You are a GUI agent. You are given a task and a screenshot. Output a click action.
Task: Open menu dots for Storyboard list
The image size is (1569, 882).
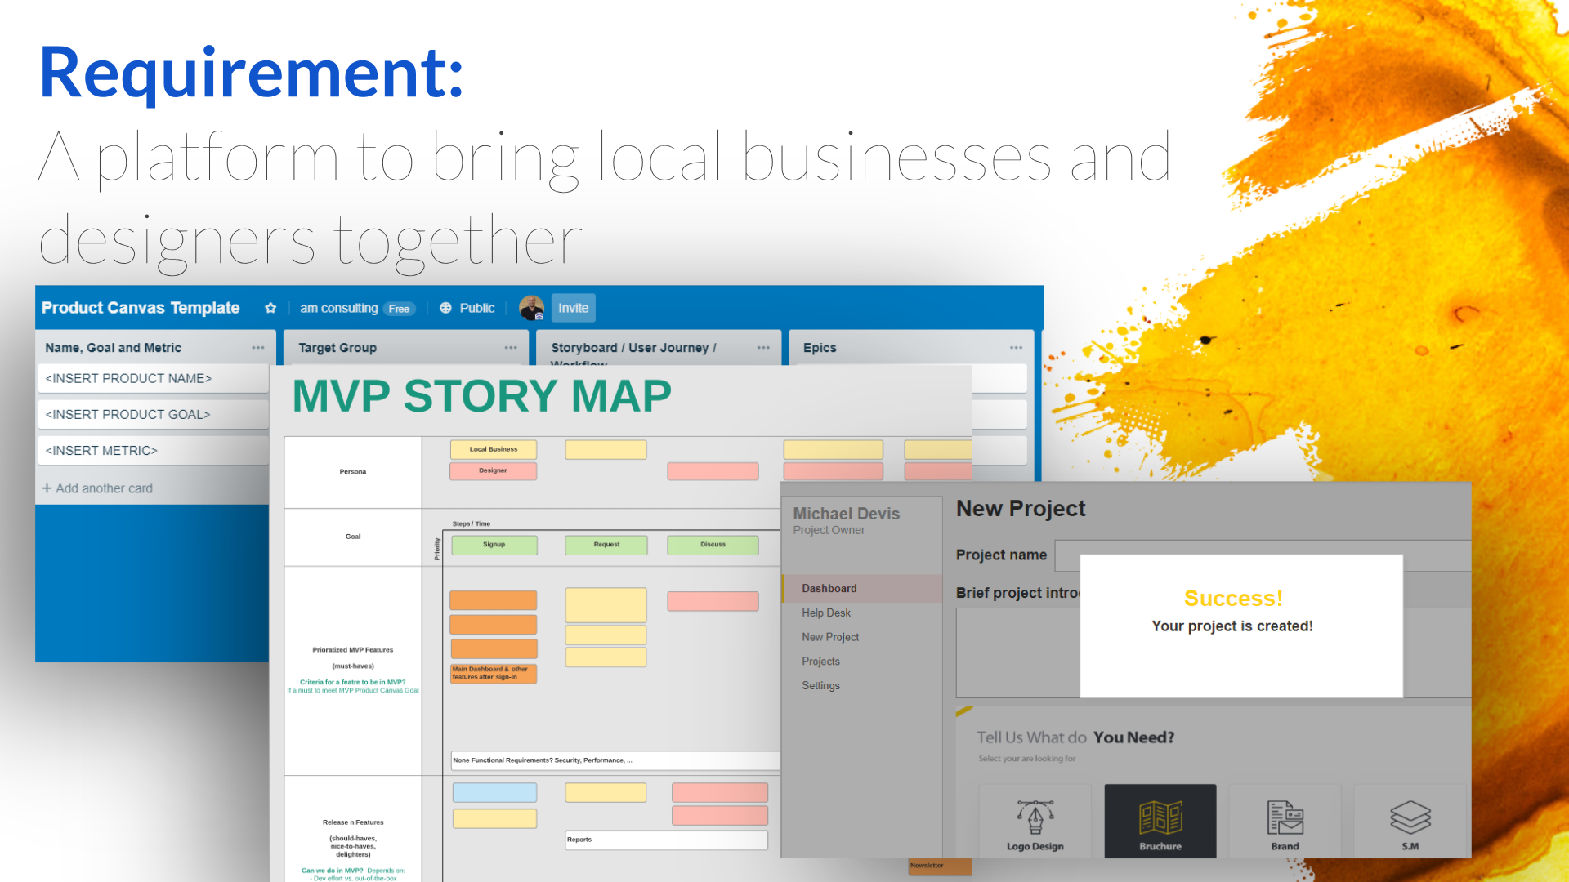(763, 348)
